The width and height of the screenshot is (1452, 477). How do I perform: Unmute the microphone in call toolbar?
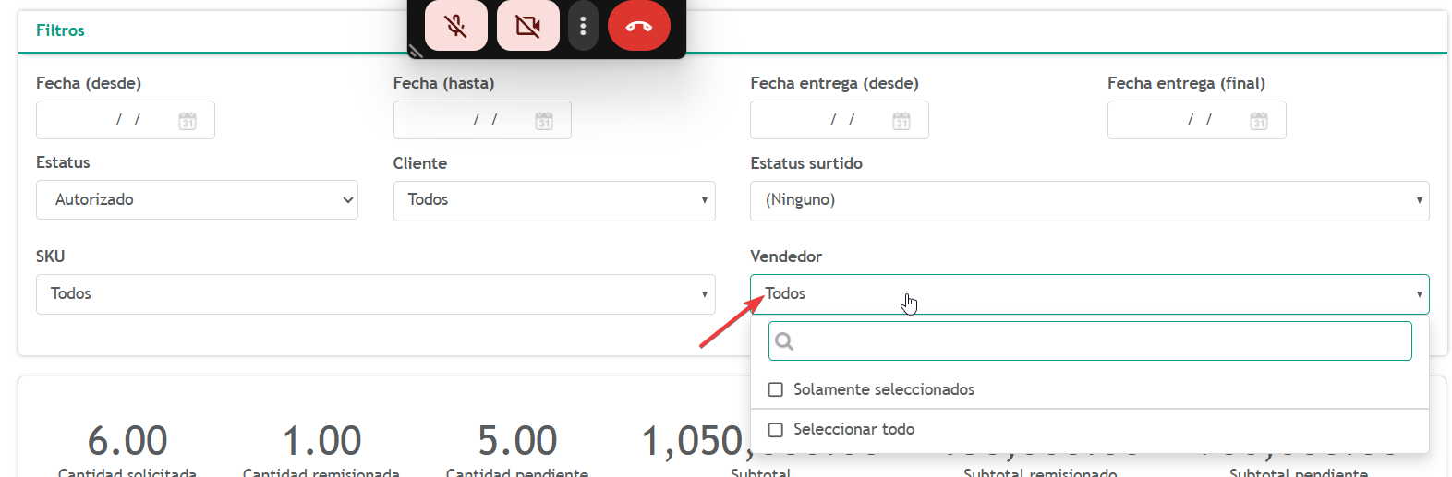click(456, 25)
